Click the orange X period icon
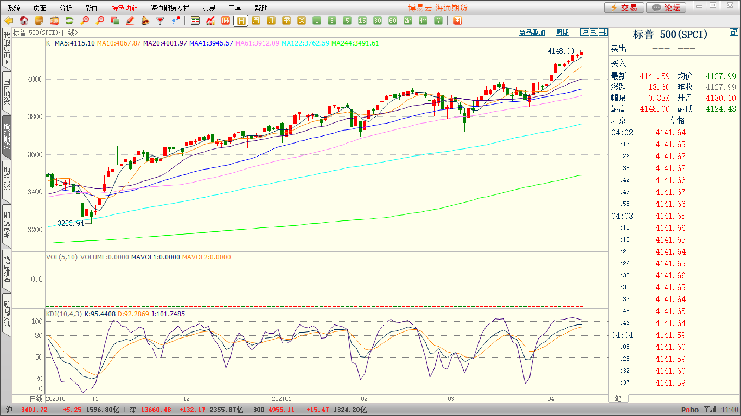 tap(302, 21)
